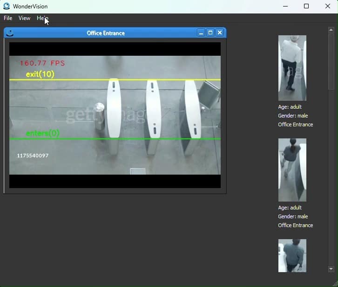
Task: Select the third, partially visible detection thumbnail
Action: click(x=292, y=255)
